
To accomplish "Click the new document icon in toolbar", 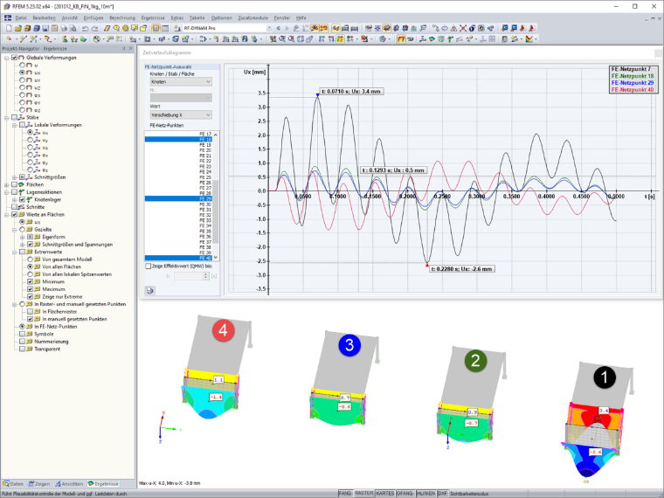I will coord(9,28).
